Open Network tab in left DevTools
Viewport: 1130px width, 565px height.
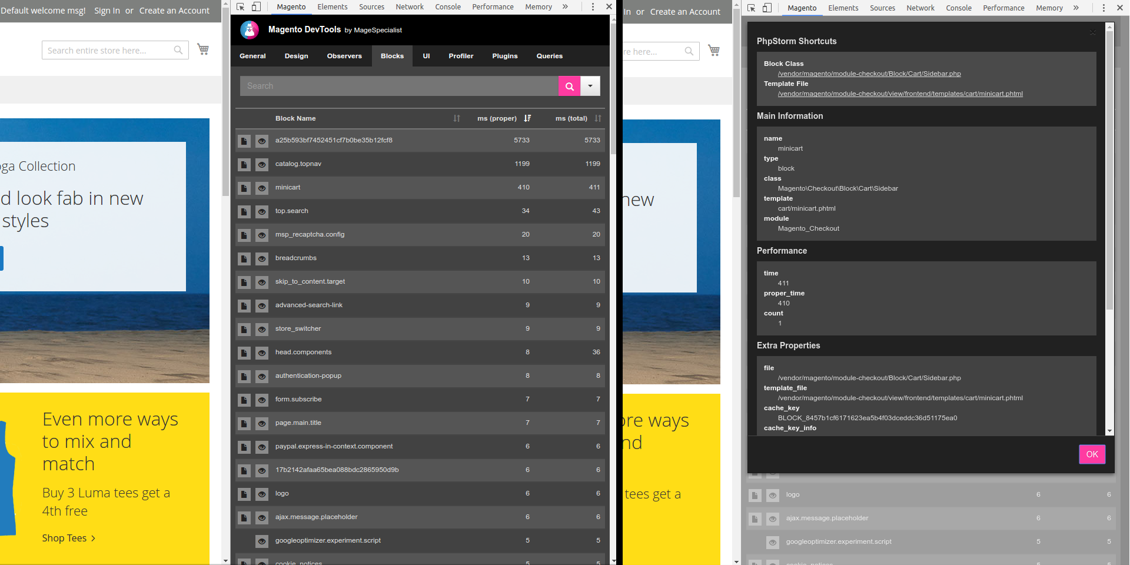pyautogui.click(x=410, y=6)
